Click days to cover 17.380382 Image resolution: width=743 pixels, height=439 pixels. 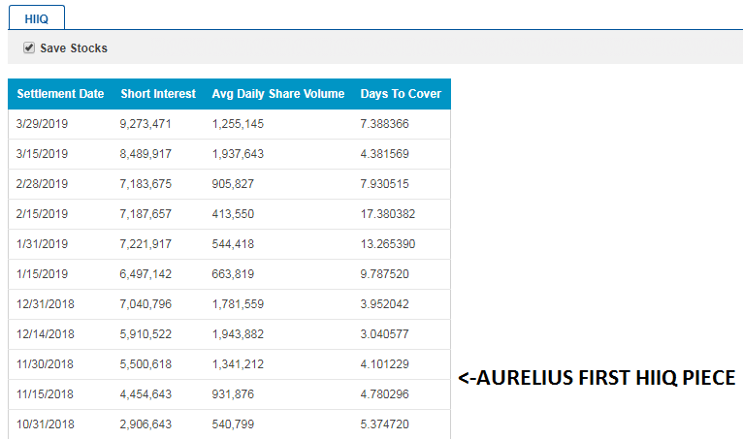388,214
